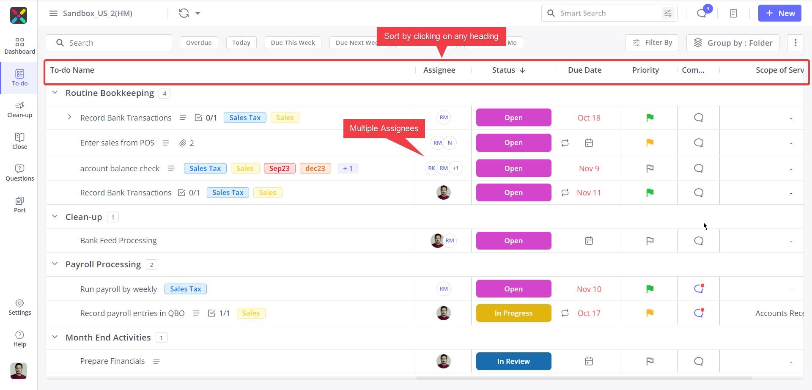Toggle checklist icon on Record Bank Transactions

[x=199, y=118]
